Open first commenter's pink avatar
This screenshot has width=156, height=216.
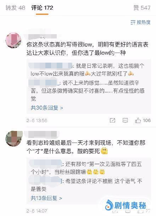[13, 40]
